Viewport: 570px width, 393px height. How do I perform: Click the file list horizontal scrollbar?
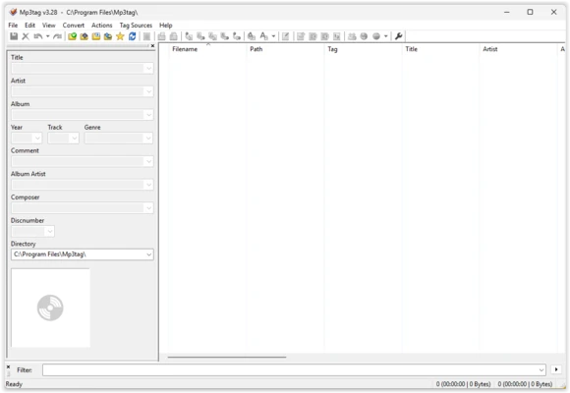[227, 357]
